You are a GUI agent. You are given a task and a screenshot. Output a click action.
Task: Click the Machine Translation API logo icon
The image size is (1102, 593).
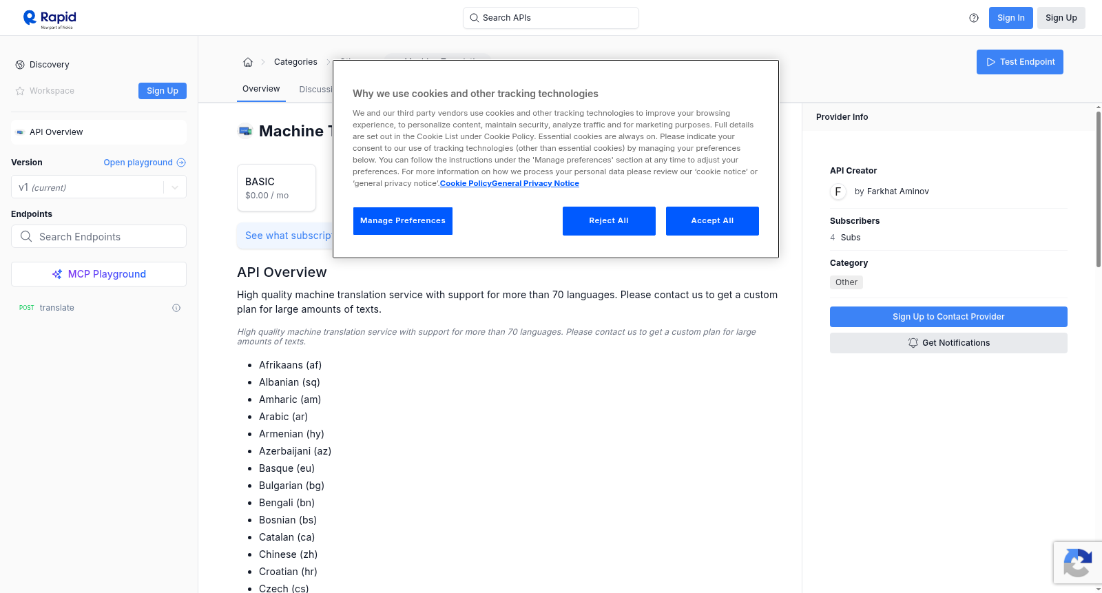245,131
